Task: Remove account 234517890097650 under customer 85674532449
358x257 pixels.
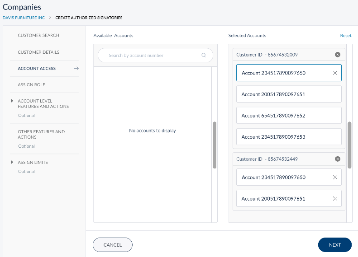Action: (335, 178)
